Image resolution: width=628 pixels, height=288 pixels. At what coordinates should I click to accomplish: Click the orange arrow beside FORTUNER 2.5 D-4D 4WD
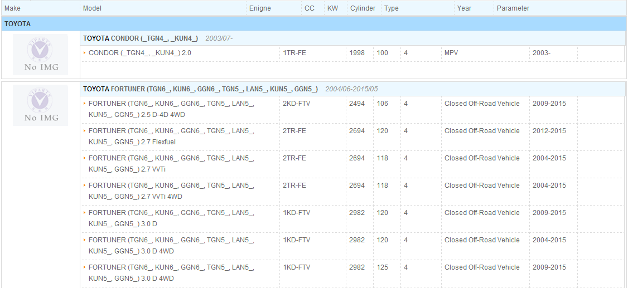(x=85, y=103)
